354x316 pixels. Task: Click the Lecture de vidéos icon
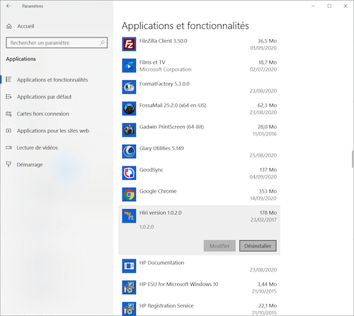pos(8,147)
